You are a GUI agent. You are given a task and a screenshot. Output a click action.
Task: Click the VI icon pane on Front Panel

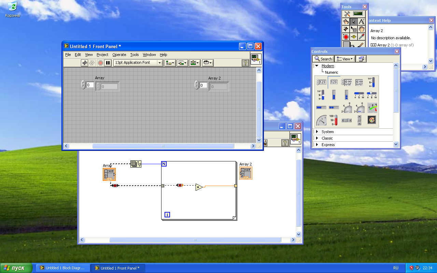coord(256,59)
